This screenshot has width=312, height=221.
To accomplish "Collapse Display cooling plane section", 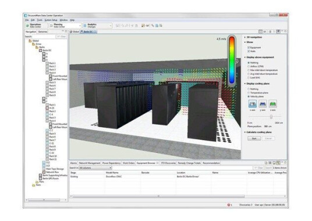I will click(x=245, y=84).
